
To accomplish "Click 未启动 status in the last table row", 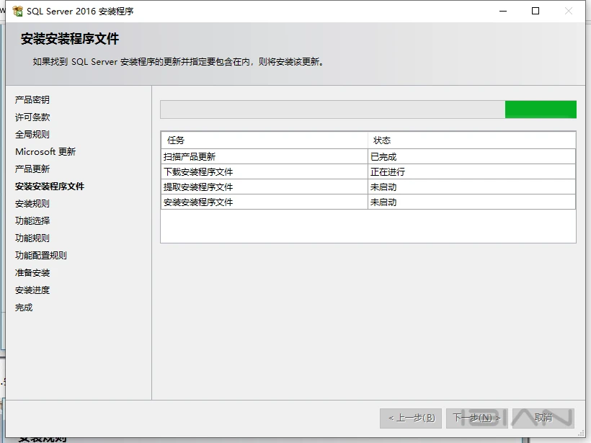I will 471,202.
